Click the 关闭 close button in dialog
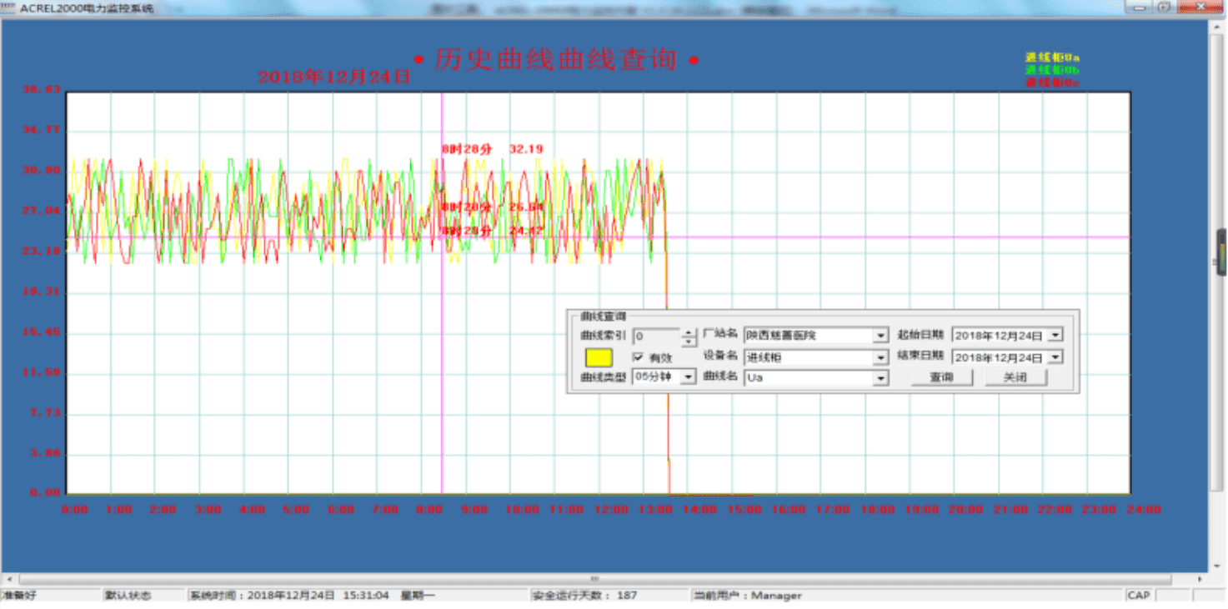The width and height of the screenshot is (1228, 609). point(1015,377)
